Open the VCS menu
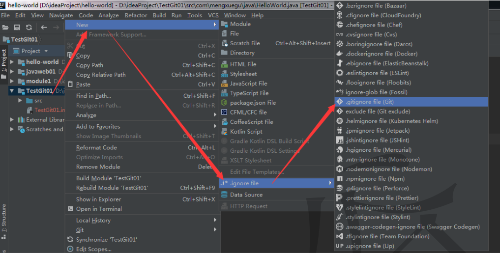The width and height of the screenshot is (500, 253). [213, 15]
